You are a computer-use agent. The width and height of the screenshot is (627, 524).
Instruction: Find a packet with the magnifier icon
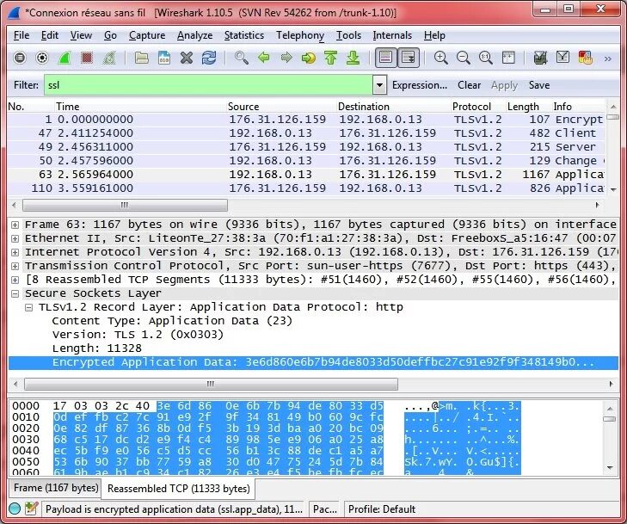(241, 58)
